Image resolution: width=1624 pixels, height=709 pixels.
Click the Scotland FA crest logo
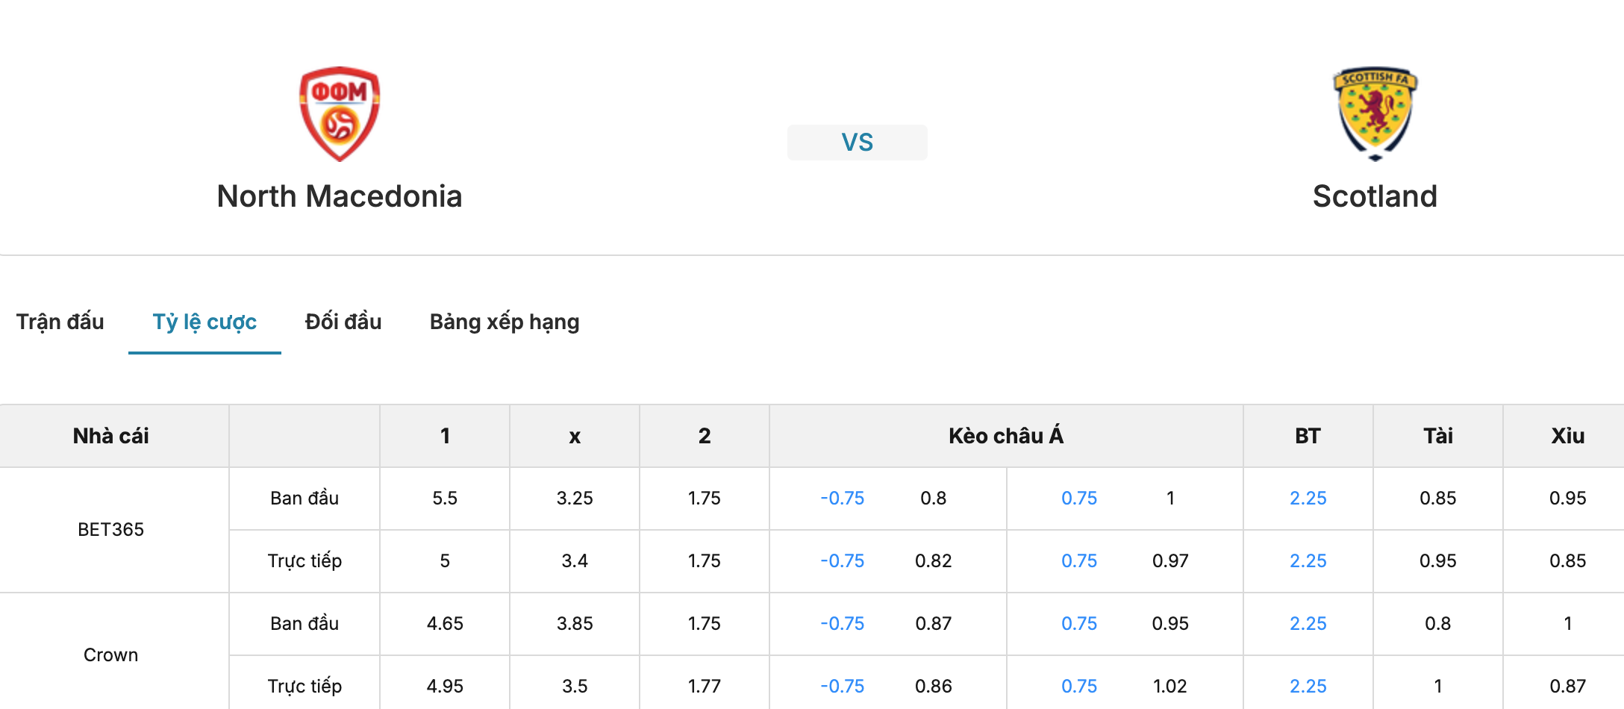(x=1375, y=114)
